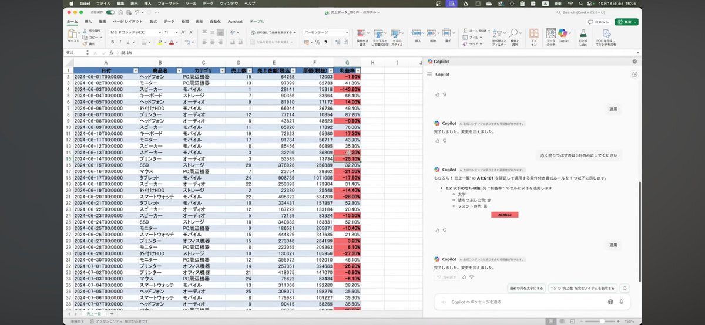
Task: Toggle the 自動保存 (AutoSave) switch
Action: click(110, 12)
